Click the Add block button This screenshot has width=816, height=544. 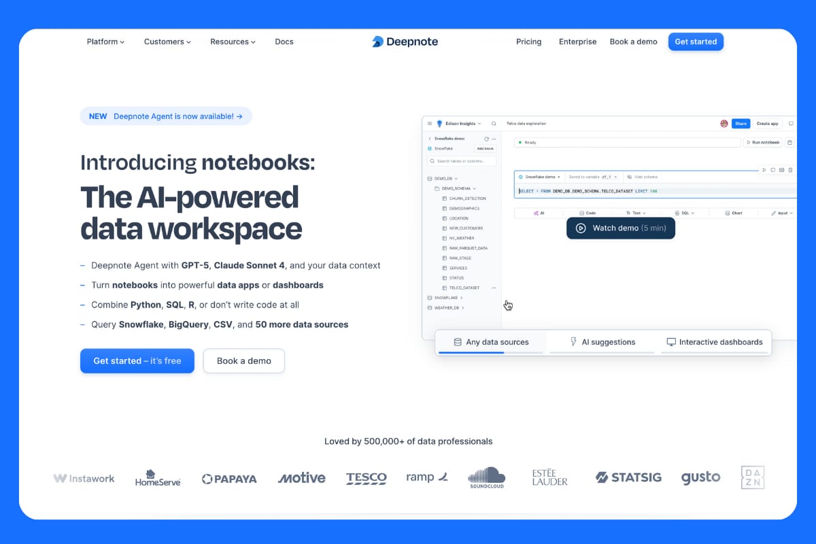click(x=485, y=148)
